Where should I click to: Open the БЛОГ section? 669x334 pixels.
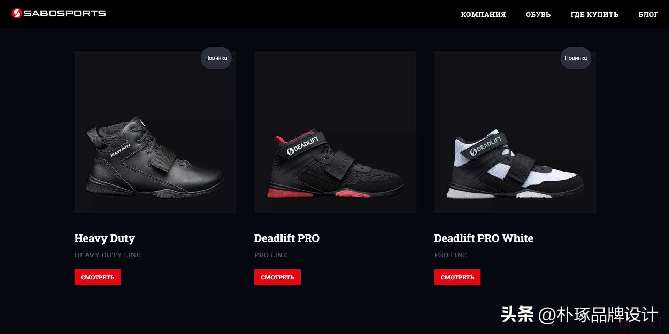(x=648, y=14)
